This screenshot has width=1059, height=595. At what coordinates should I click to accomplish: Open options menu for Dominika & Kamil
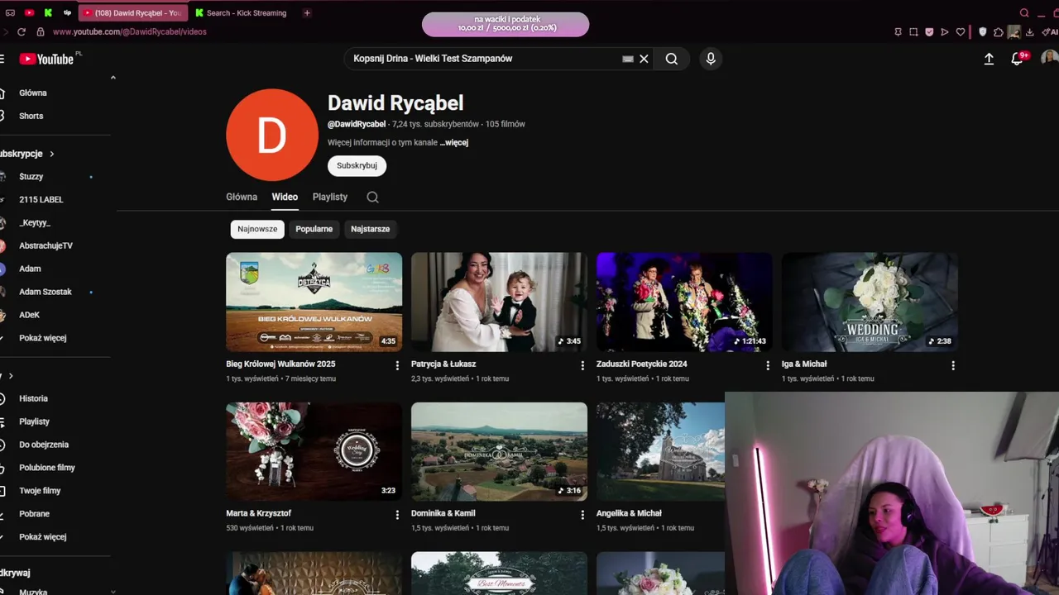(x=582, y=515)
